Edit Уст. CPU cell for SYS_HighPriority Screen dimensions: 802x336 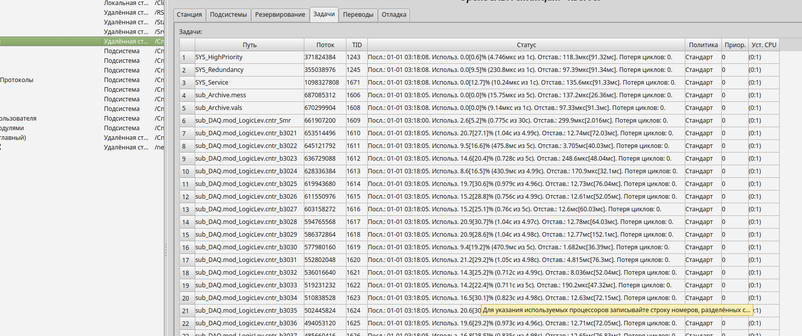click(x=763, y=57)
